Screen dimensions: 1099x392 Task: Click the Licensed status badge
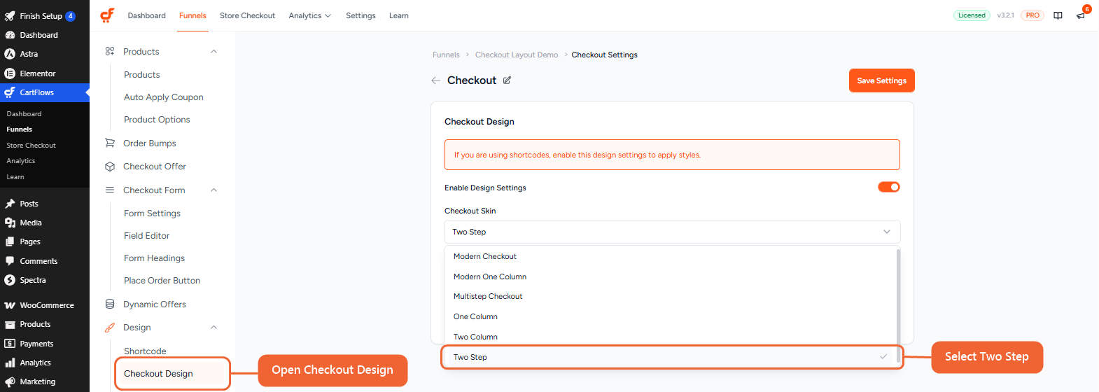tap(972, 15)
